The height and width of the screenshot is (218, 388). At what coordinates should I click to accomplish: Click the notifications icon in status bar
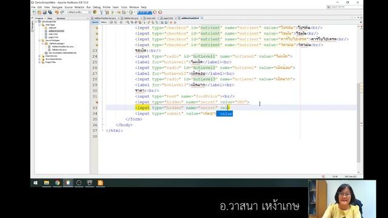click(x=323, y=176)
